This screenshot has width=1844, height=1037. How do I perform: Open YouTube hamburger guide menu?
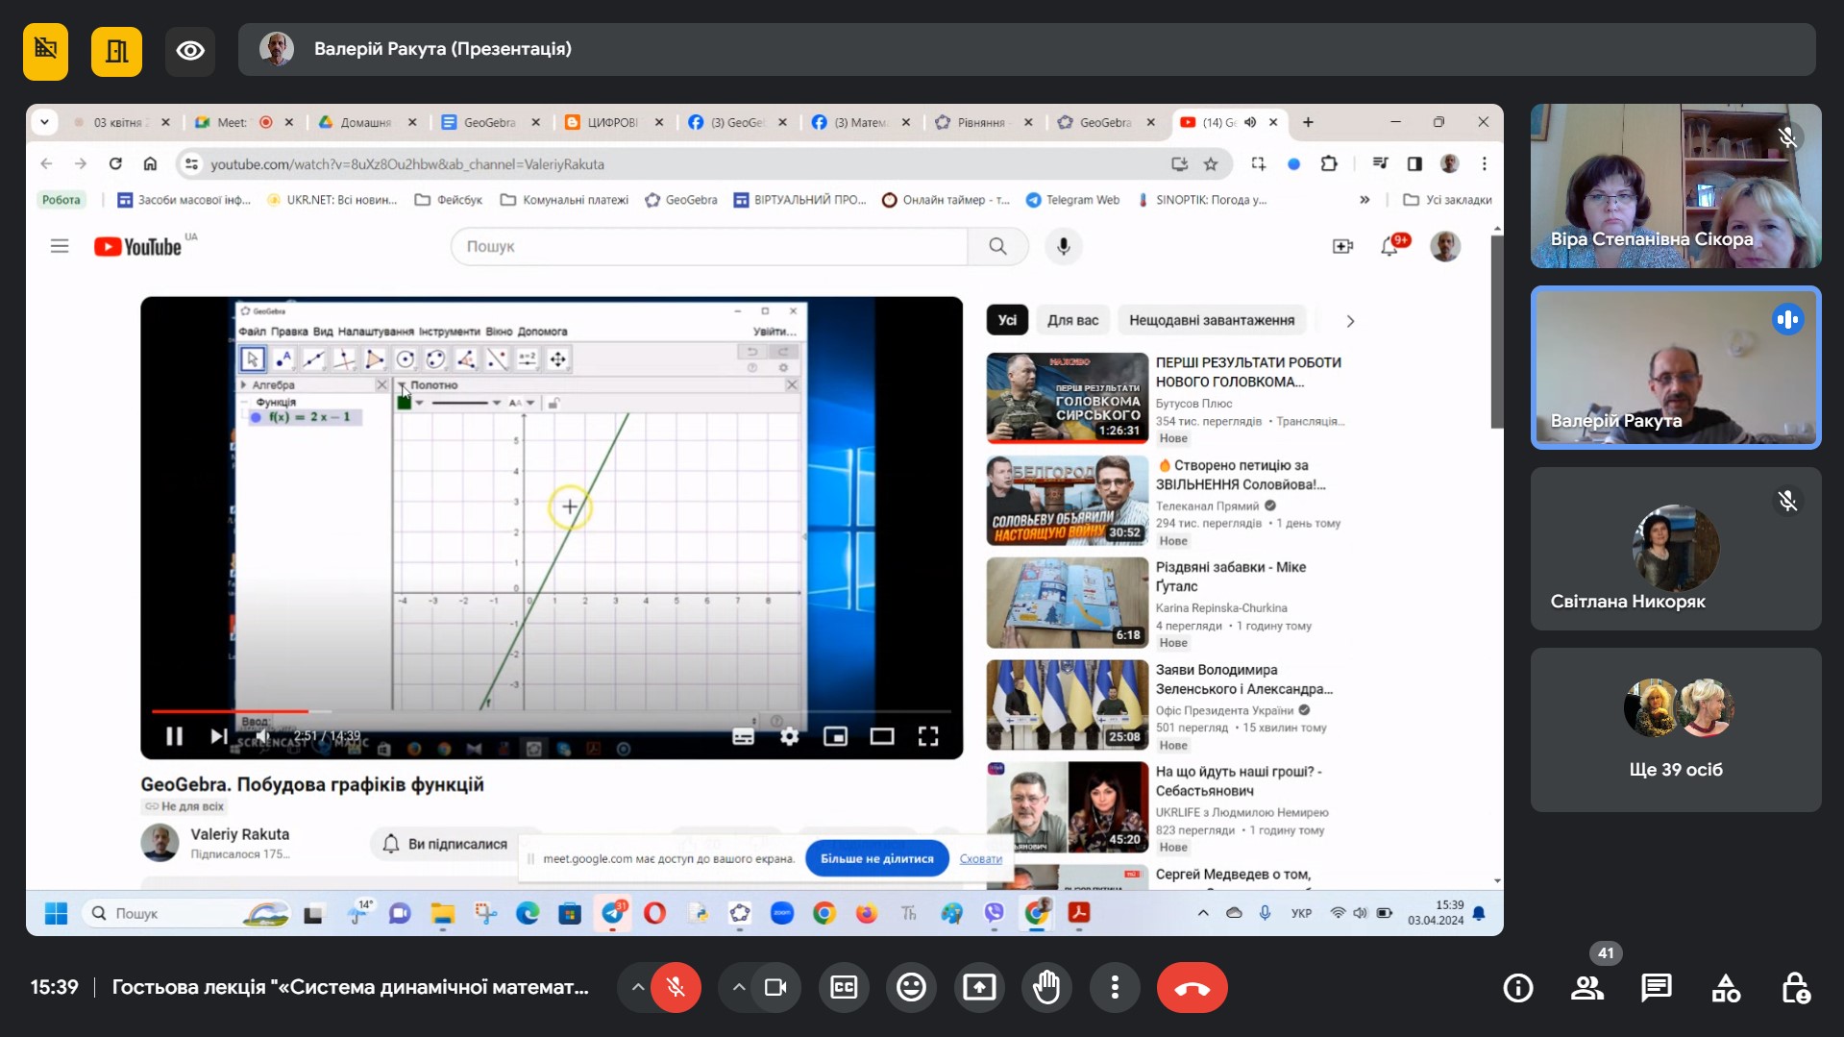60,246
